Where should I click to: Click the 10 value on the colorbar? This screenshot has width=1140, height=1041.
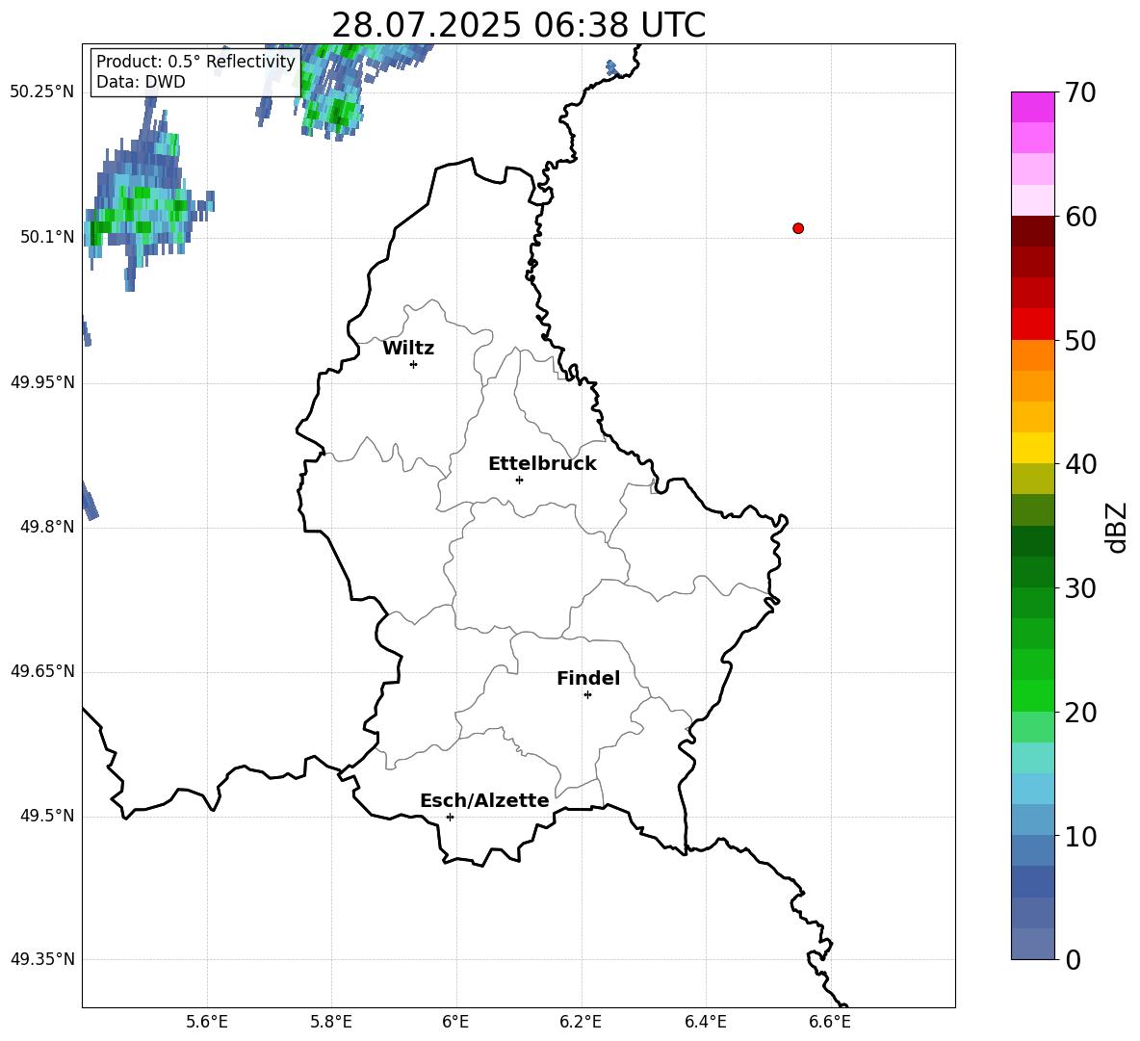(x=1080, y=837)
